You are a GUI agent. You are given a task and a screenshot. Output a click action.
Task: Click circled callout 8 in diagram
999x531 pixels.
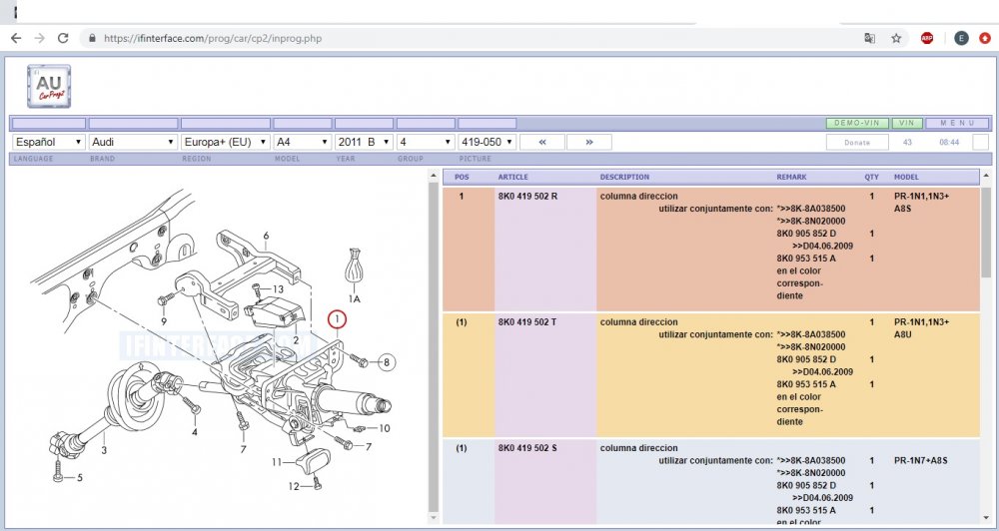[386, 362]
